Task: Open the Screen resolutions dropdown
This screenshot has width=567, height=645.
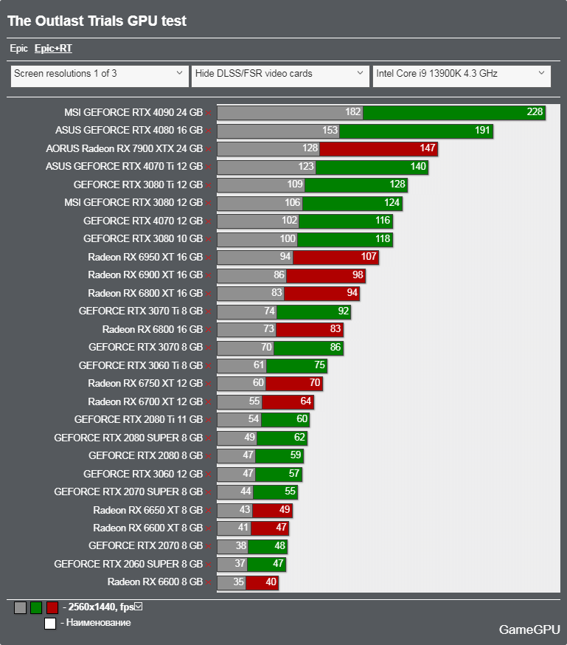Action: [100, 76]
